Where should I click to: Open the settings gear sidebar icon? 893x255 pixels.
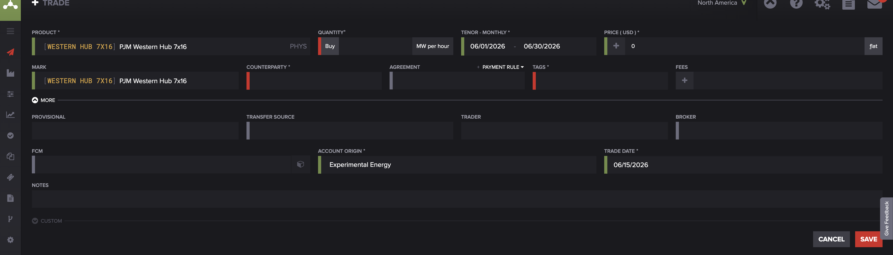10,240
